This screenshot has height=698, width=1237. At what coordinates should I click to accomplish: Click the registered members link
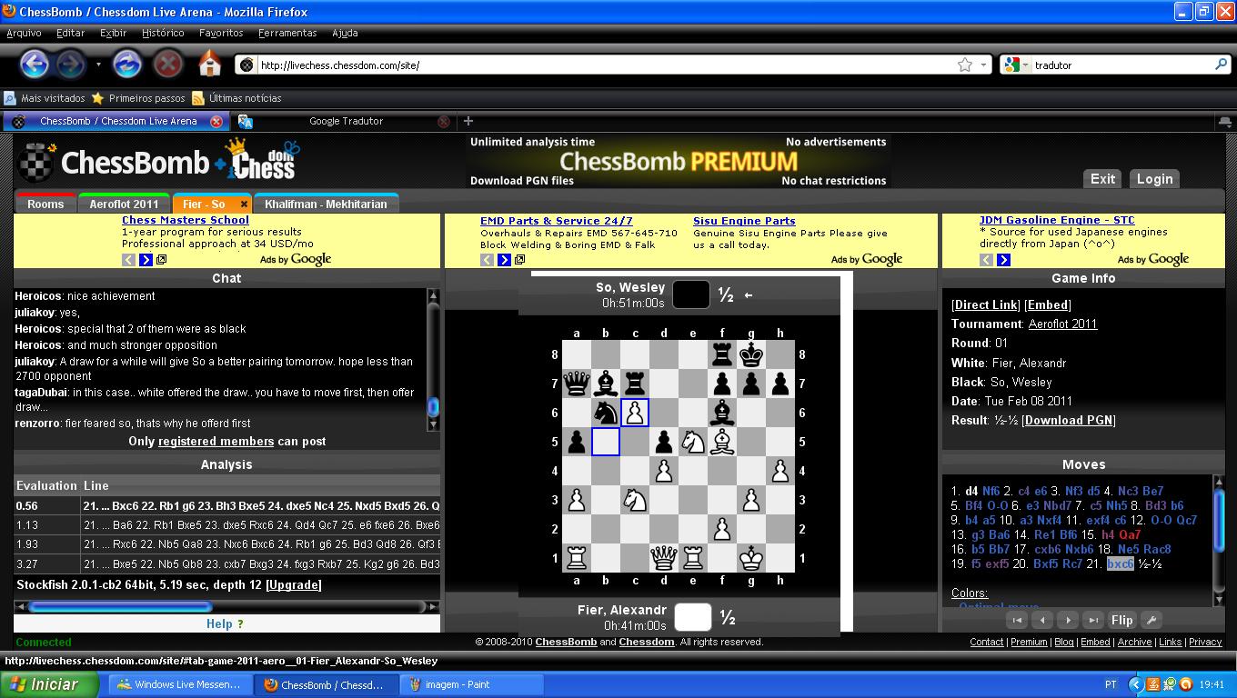[216, 441]
